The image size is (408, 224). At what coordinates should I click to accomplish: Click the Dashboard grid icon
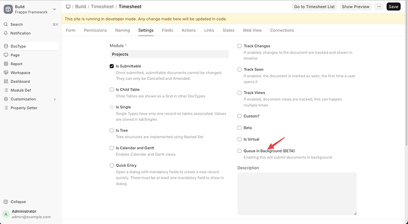[x=6, y=82]
